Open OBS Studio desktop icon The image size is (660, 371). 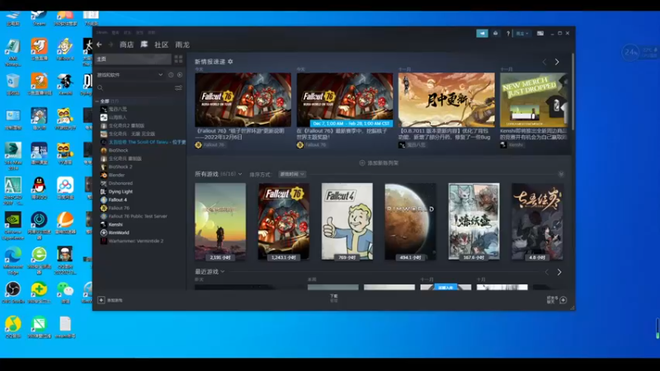click(13, 293)
